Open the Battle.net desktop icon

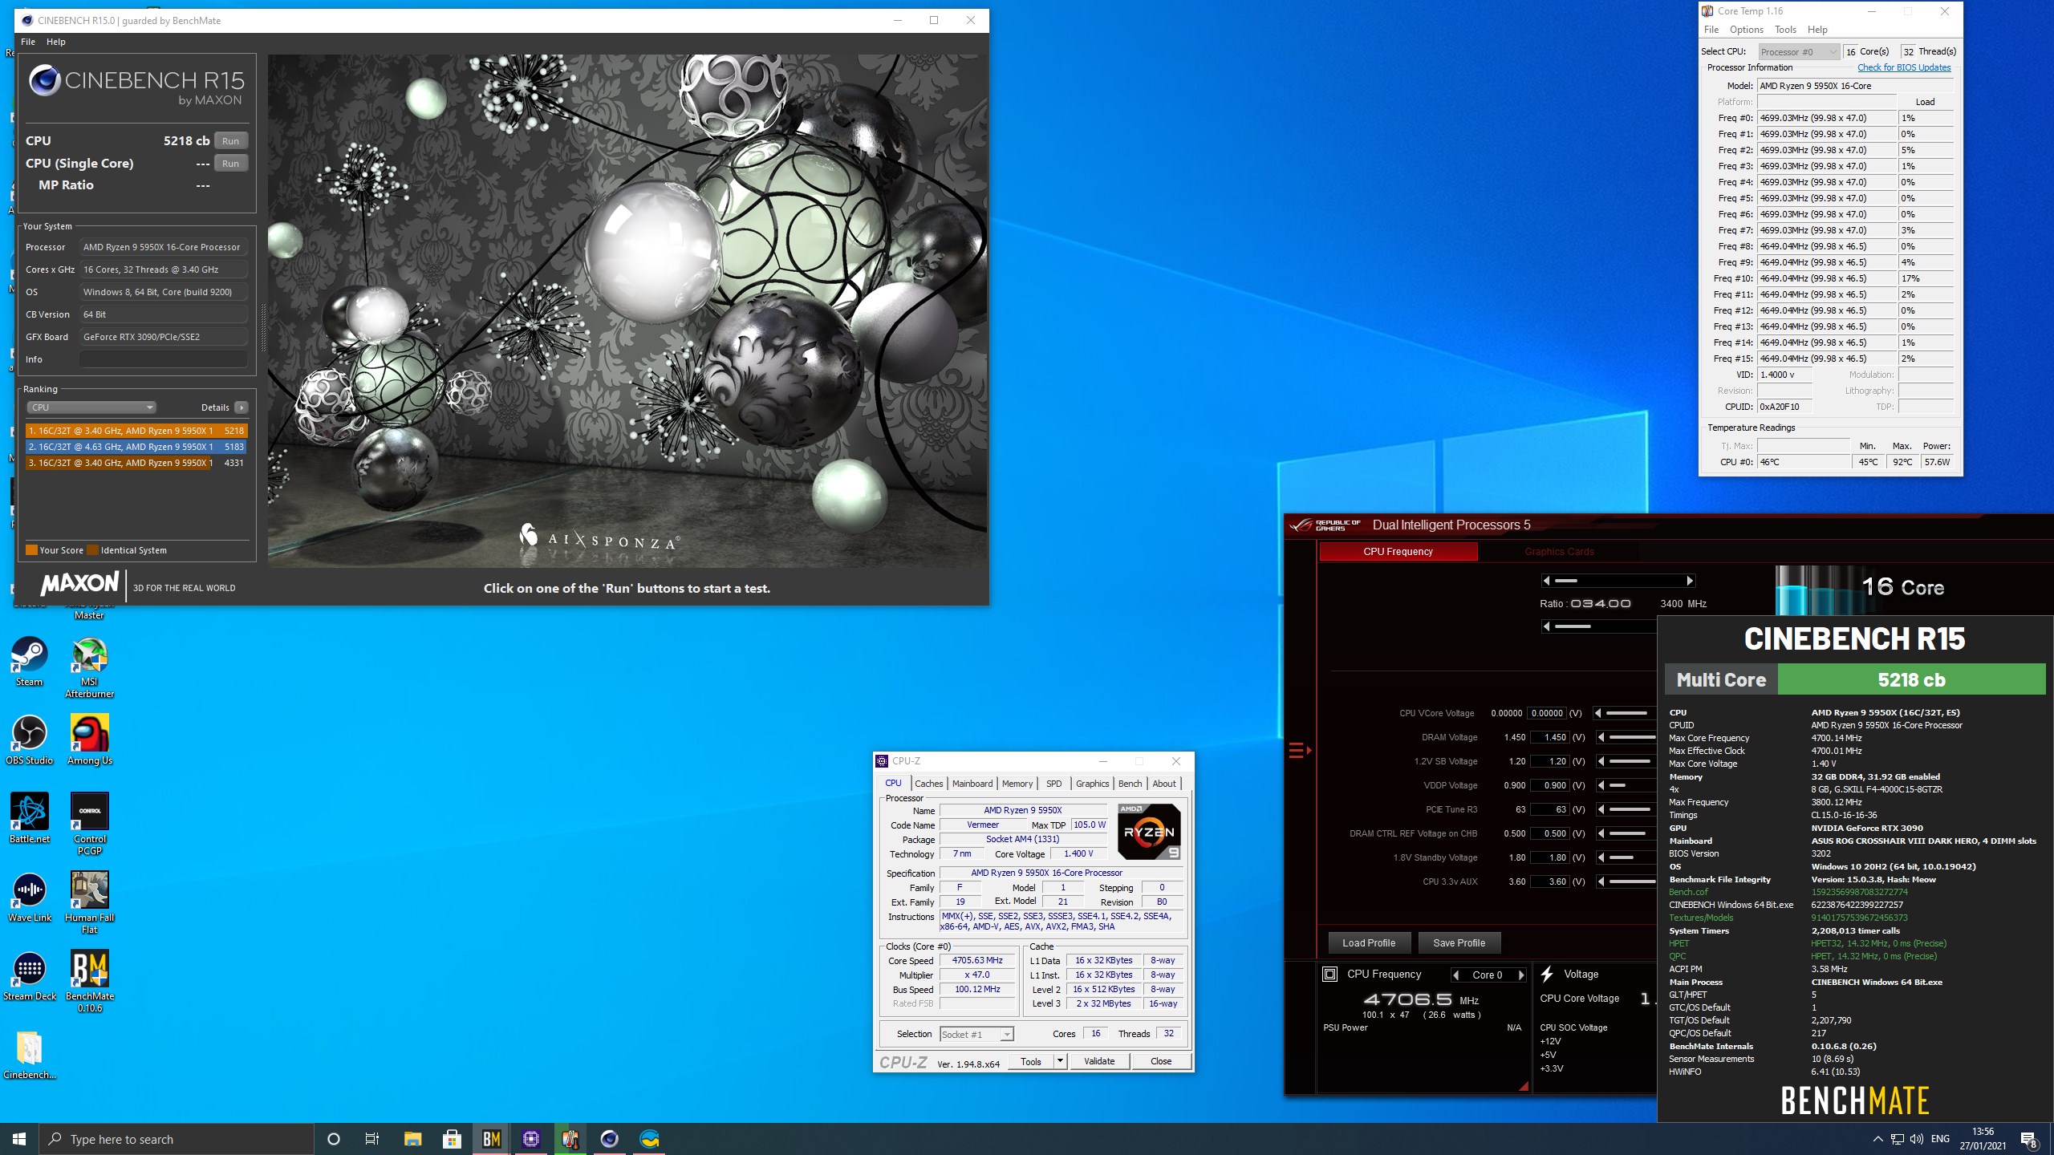pyautogui.click(x=29, y=818)
